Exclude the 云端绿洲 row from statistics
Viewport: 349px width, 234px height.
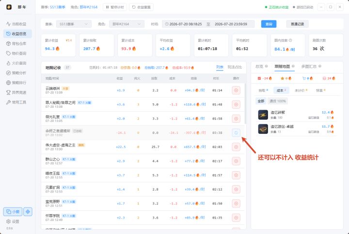(x=236, y=90)
